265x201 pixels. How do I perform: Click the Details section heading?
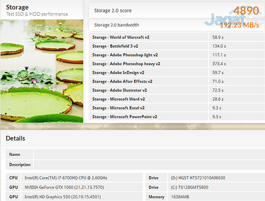pyautogui.click(x=15, y=138)
